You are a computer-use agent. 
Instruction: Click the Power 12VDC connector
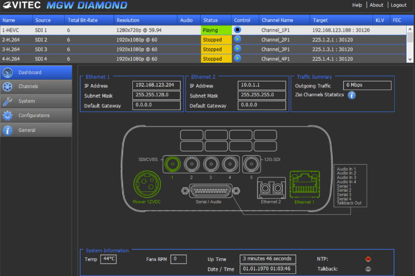[147, 184]
